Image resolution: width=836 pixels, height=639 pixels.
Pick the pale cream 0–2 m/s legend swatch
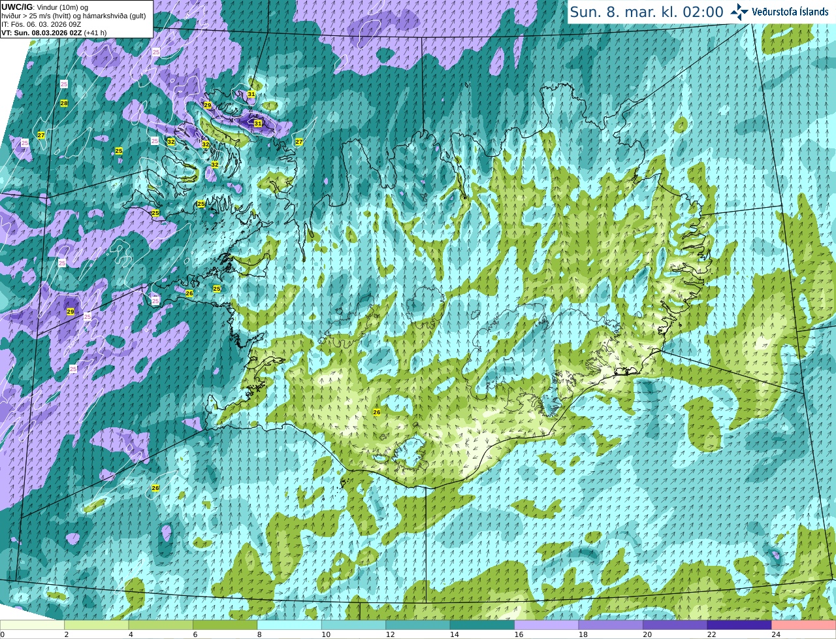[x=32, y=625]
